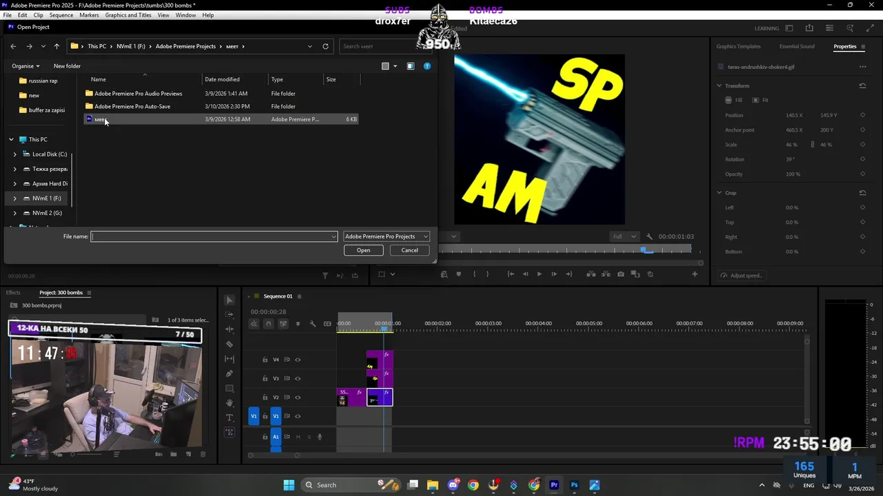Viewport: 883px width, 496px height.
Task: Open the Sequence menu
Action: 61,14
